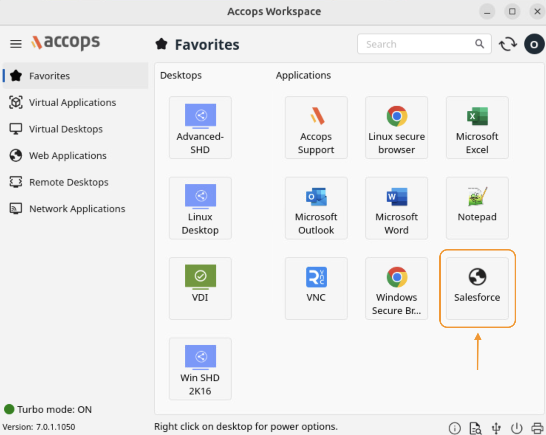Click the refresh sync icon

tap(508, 44)
